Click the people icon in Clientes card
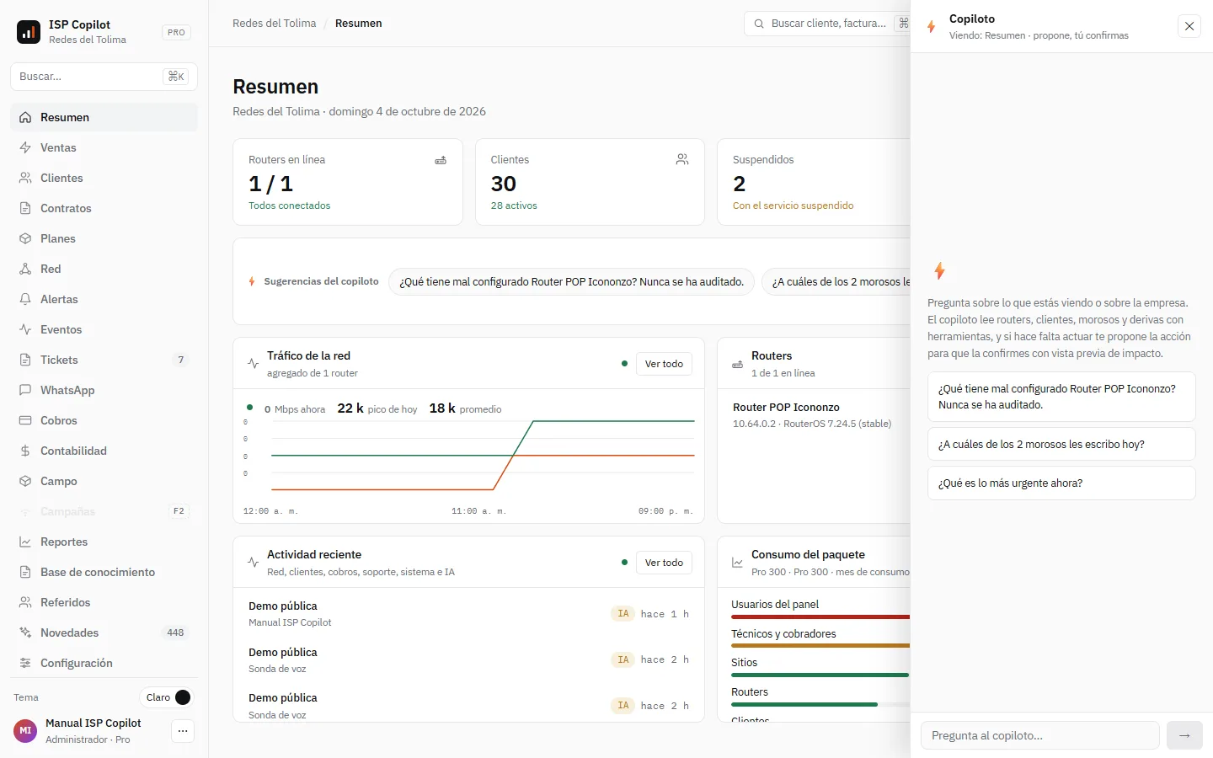 coord(682,159)
